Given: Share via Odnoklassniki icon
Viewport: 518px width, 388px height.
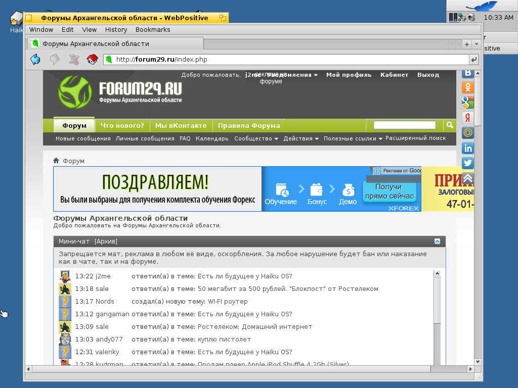Looking at the screenshot, I should (468, 87).
